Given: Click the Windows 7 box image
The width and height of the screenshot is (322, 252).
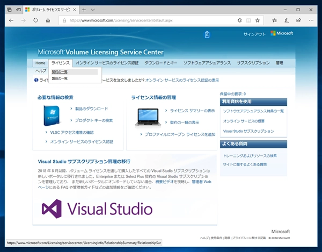Looking at the screenshot, I should (52, 116).
